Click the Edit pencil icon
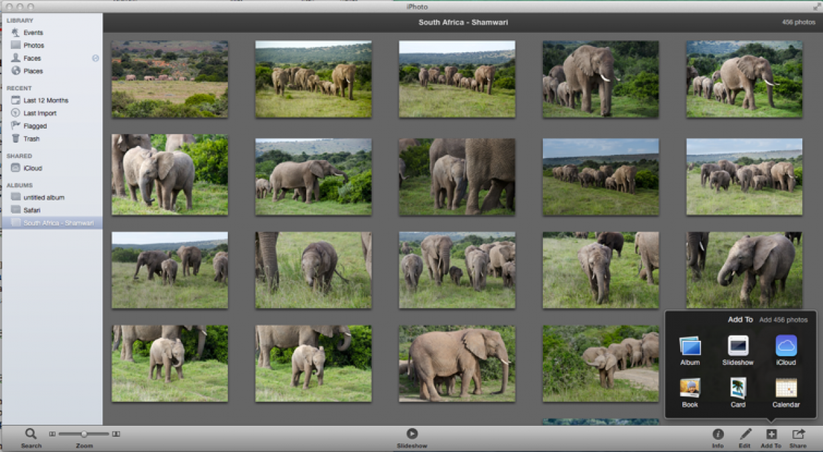 click(x=745, y=434)
